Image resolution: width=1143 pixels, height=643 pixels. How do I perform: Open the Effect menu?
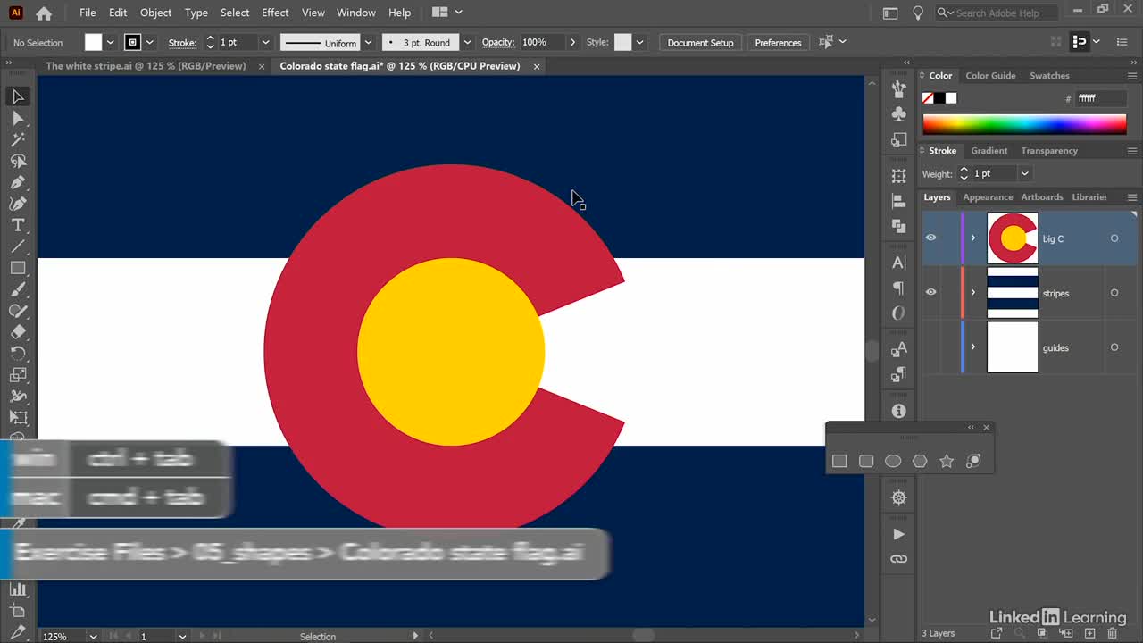click(x=275, y=13)
